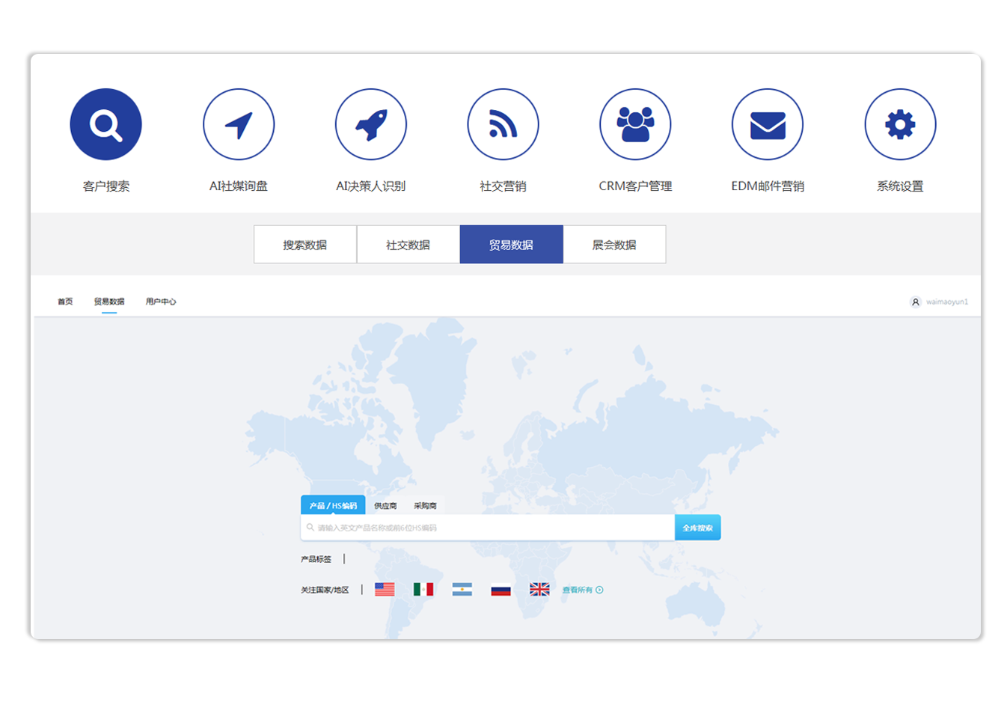Open 系统设置 gear icon
Viewport: 1007px width, 705px height.
(x=900, y=124)
